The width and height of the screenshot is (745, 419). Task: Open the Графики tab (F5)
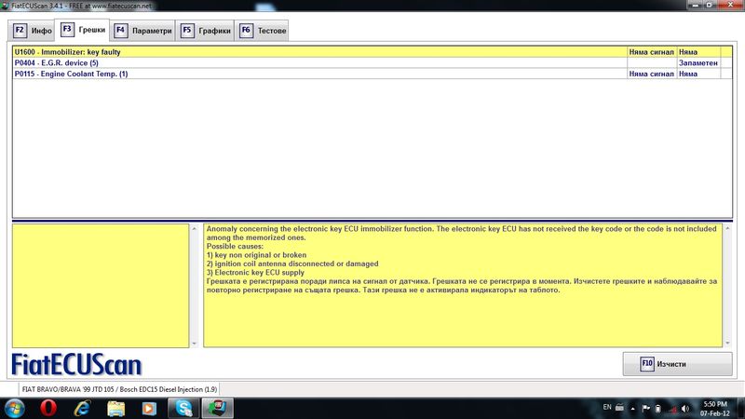point(205,31)
